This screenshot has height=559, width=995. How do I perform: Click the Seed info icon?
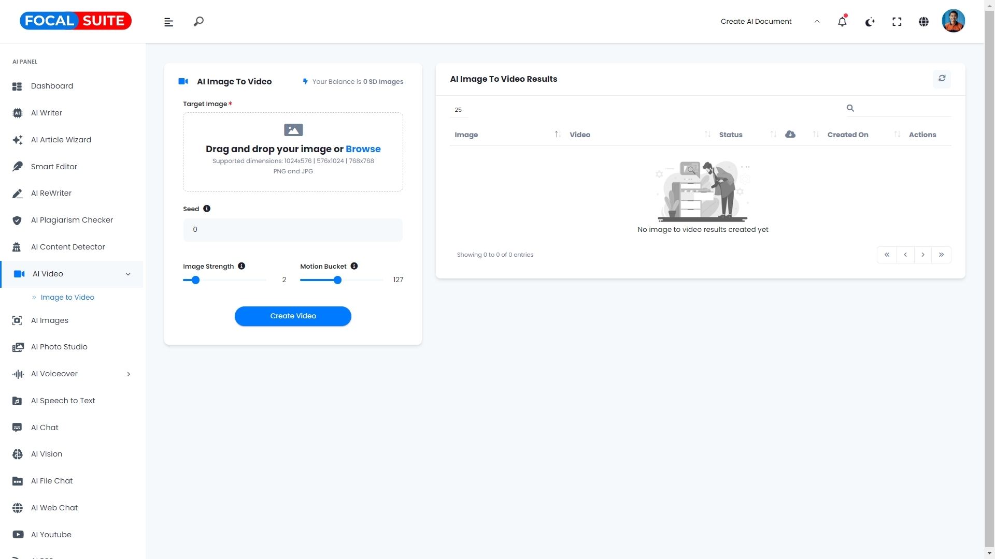pyautogui.click(x=207, y=209)
